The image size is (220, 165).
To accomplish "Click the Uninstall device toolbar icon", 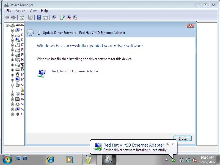I will coord(69,18).
